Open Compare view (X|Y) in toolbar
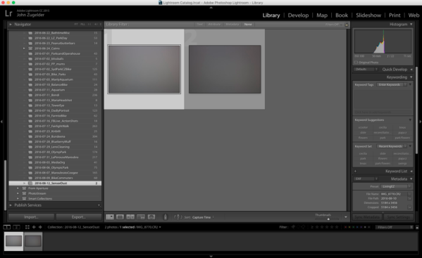Viewport: 422px width, 258px height. click(x=130, y=217)
